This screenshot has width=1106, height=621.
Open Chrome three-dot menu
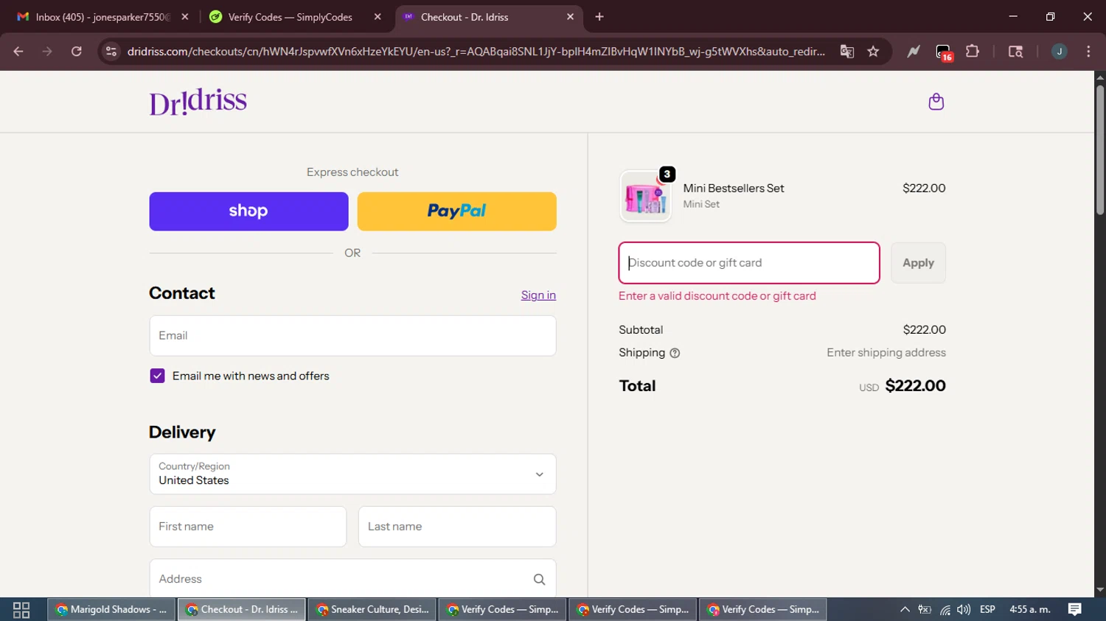tap(1088, 52)
